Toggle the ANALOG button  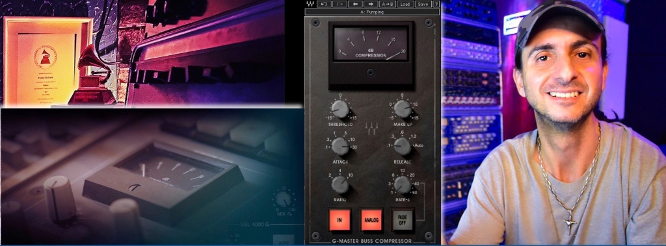coord(371,220)
